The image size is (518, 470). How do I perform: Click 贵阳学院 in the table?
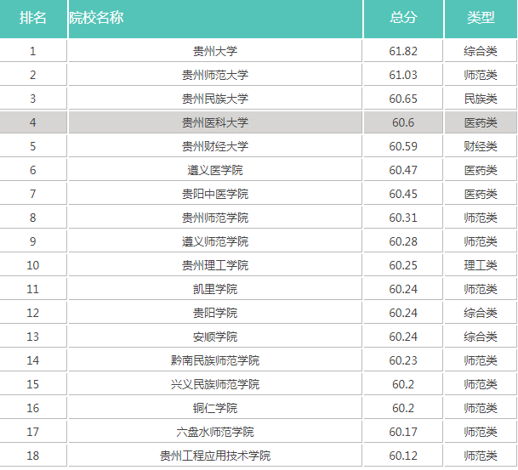(215, 313)
